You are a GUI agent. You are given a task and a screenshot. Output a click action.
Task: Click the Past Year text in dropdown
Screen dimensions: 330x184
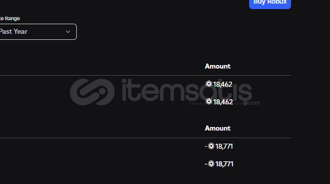pyautogui.click(x=14, y=32)
